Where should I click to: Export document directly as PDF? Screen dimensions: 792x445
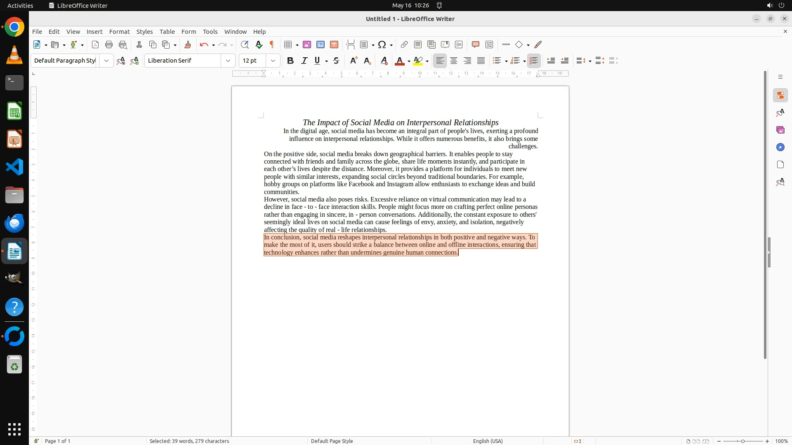click(x=95, y=44)
